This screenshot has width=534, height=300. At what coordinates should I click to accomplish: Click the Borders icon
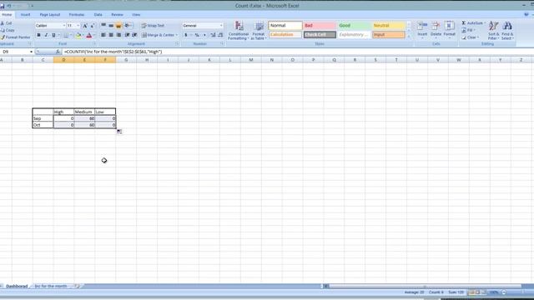click(66, 35)
